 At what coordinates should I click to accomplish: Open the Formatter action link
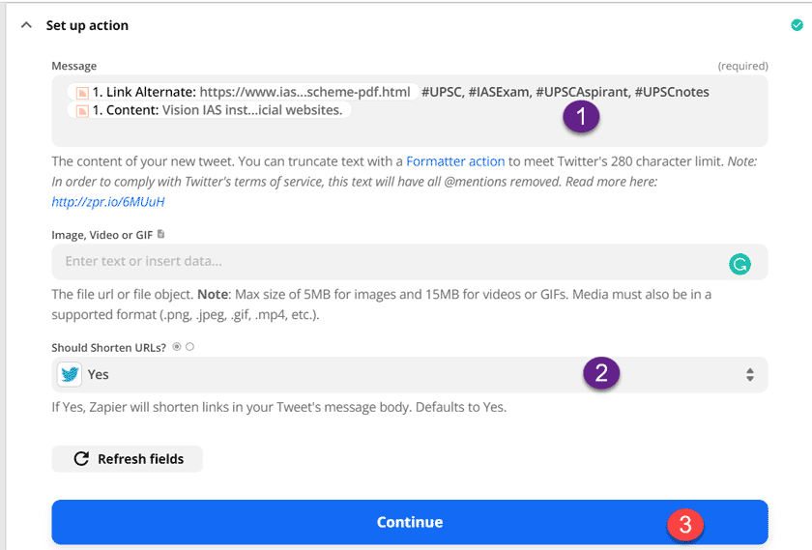point(455,161)
